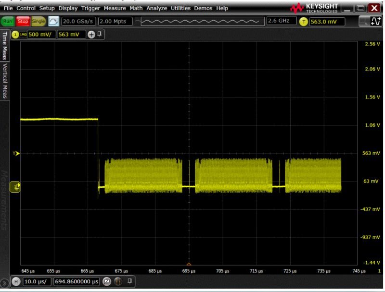Open the Time Meas side tab

[4, 46]
